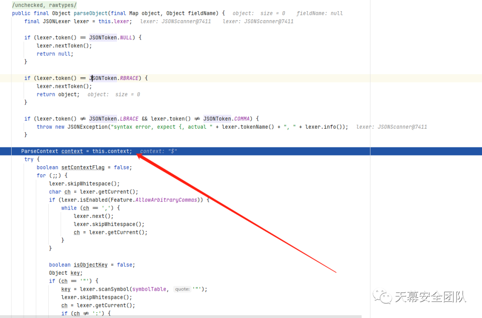Click the "while (ch == ',')" loop line
This screenshot has width=482, height=318.
pos(91,208)
